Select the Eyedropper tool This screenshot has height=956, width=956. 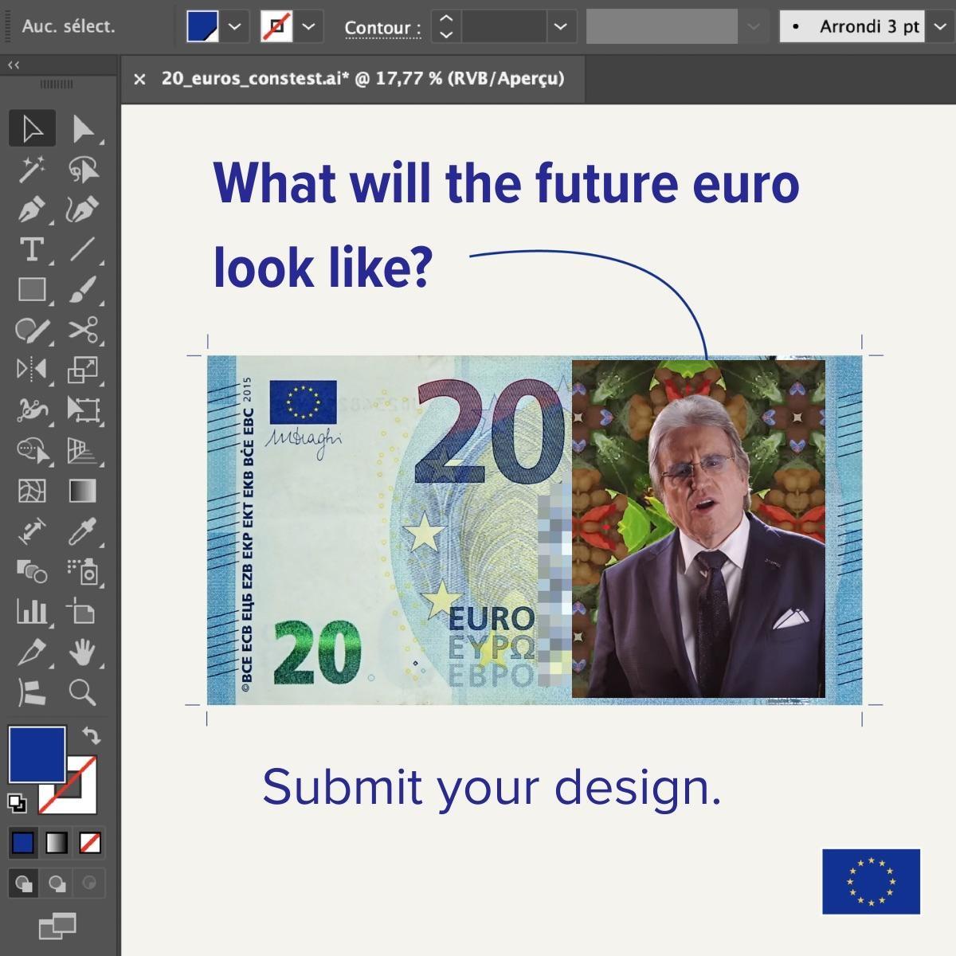click(82, 531)
